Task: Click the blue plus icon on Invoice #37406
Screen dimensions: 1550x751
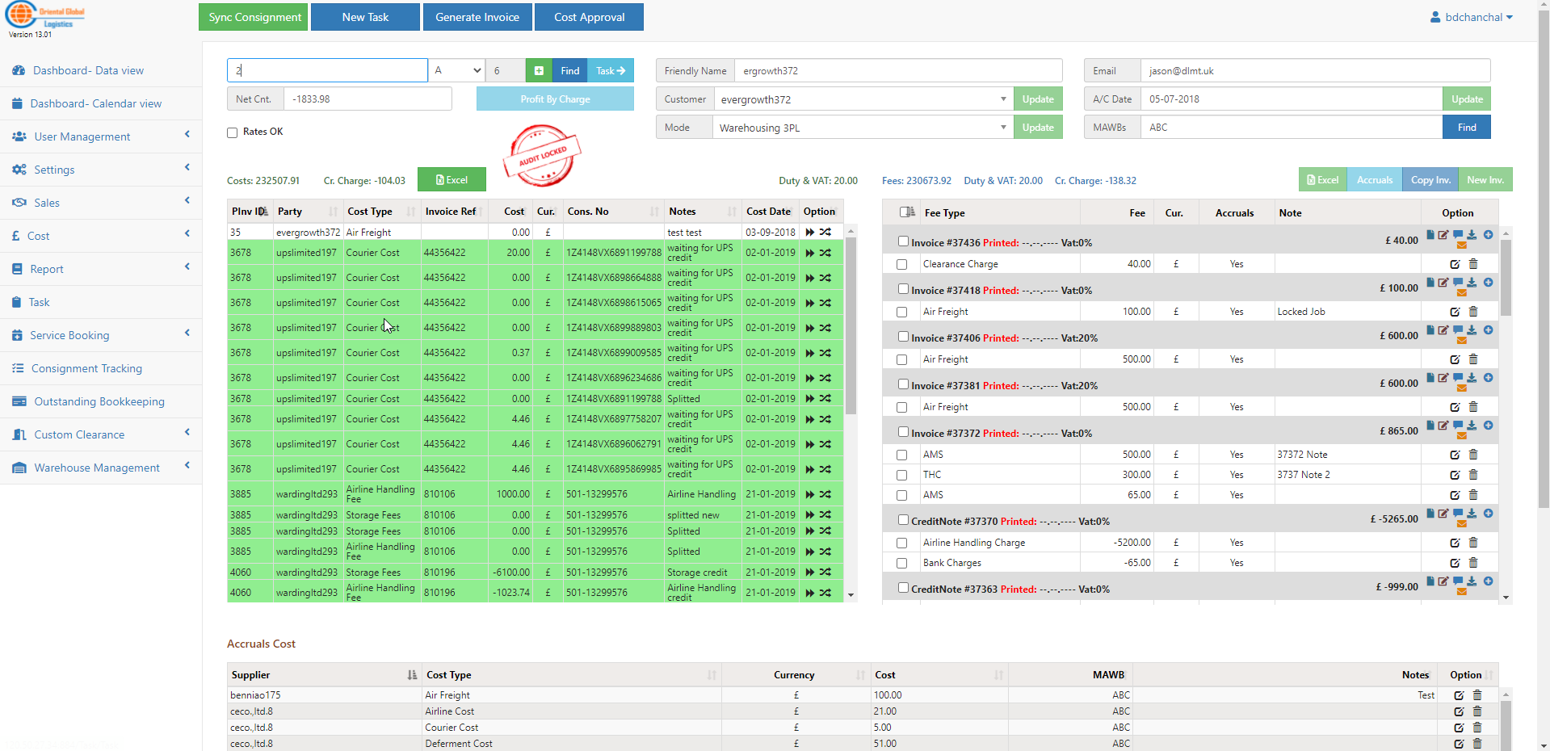Action: tap(1488, 330)
